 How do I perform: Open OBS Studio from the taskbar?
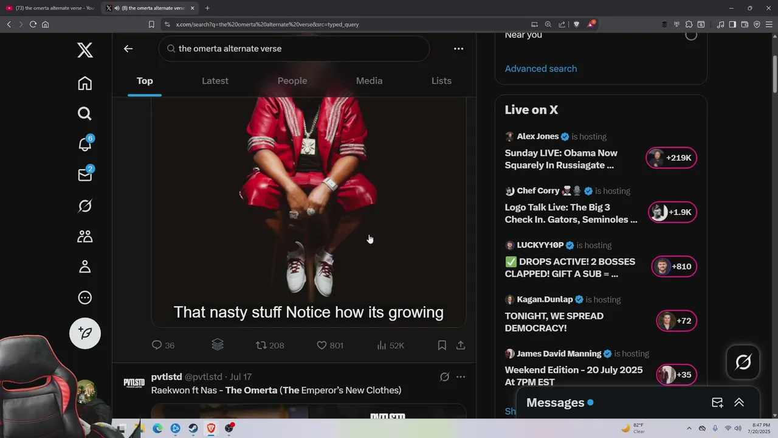229,428
